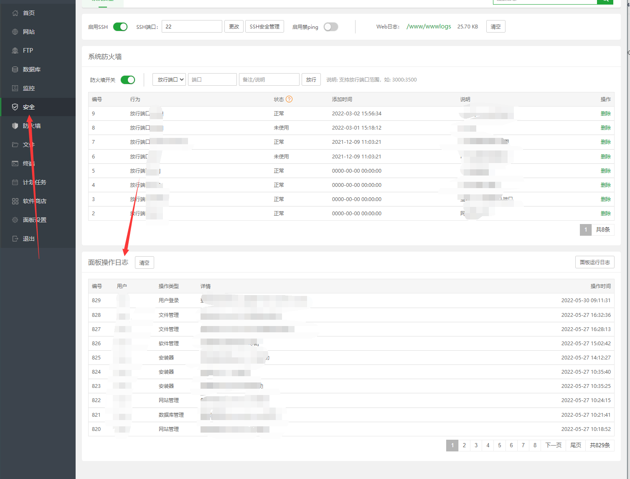Click the status help question mark icon
630x479 pixels.
tap(289, 99)
